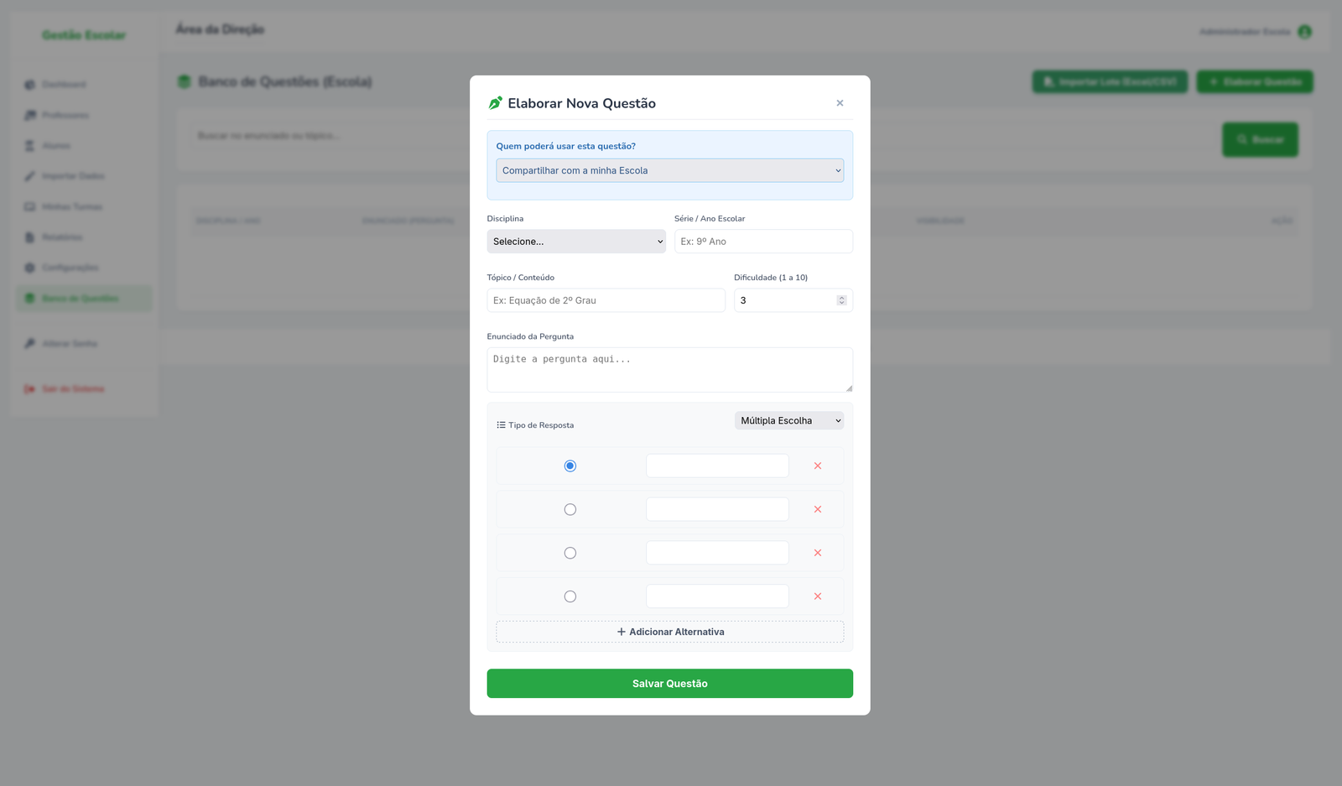The width and height of the screenshot is (1342, 786).
Task: Remove the fourth answer alternative
Action: pos(817,596)
